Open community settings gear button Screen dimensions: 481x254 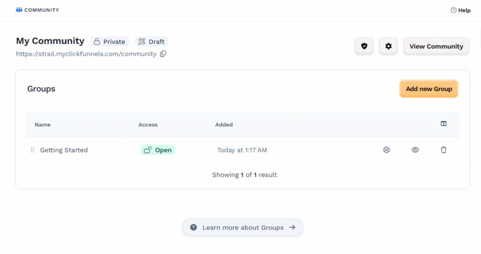pos(388,46)
